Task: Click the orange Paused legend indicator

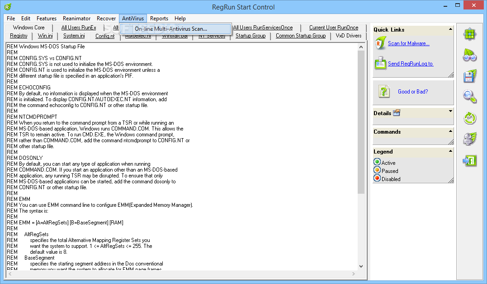Action: coord(377,170)
